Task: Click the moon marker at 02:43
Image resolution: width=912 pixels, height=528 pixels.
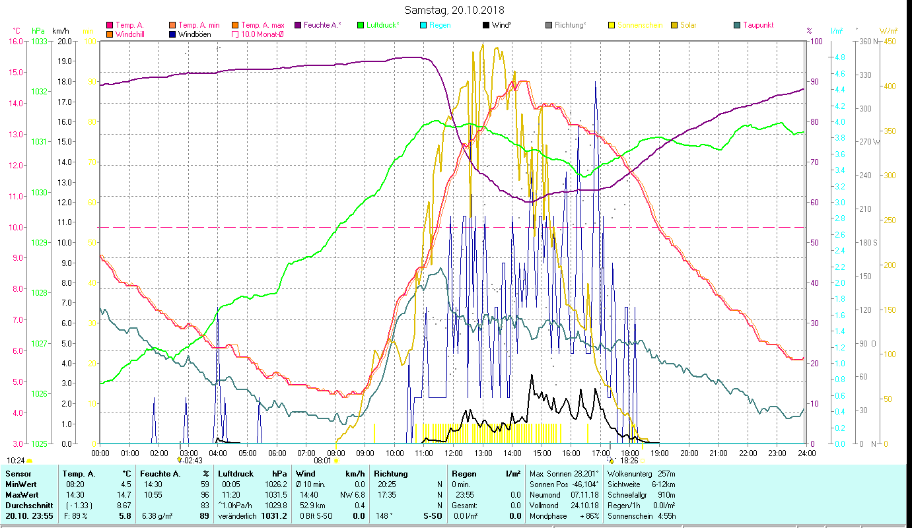Action: [x=179, y=460]
